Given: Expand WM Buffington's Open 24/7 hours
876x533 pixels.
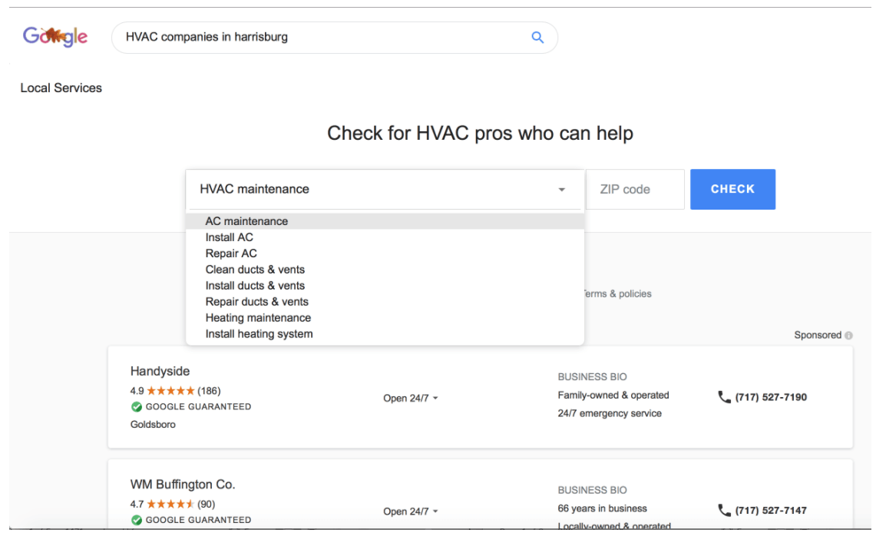Looking at the screenshot, I should 411,511.
